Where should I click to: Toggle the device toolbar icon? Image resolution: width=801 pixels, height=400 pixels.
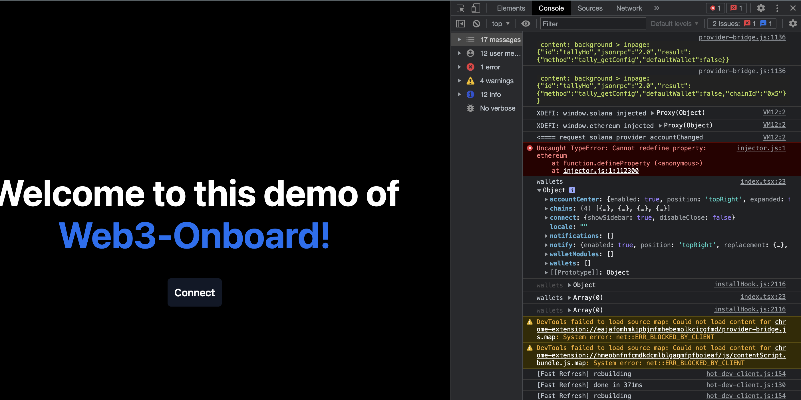[476, 8]
